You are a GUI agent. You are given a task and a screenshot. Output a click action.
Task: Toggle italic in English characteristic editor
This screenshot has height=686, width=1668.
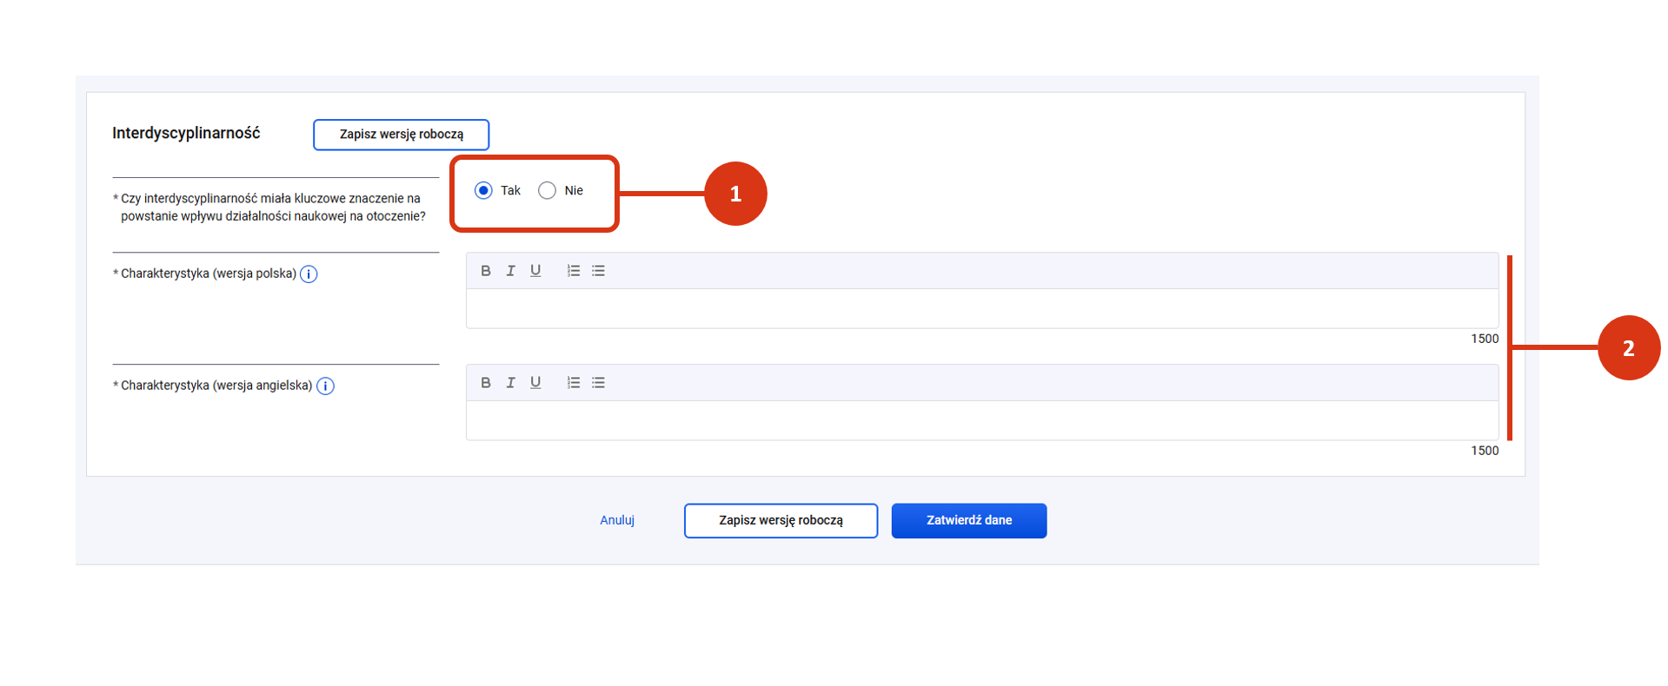coord(511,383)
